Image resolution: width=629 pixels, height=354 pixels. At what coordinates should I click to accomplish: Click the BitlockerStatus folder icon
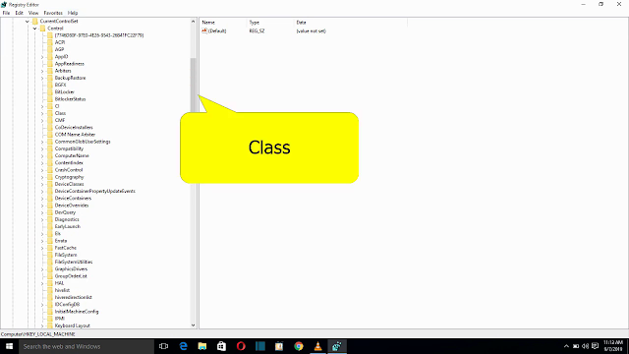(x=50, y=99)
